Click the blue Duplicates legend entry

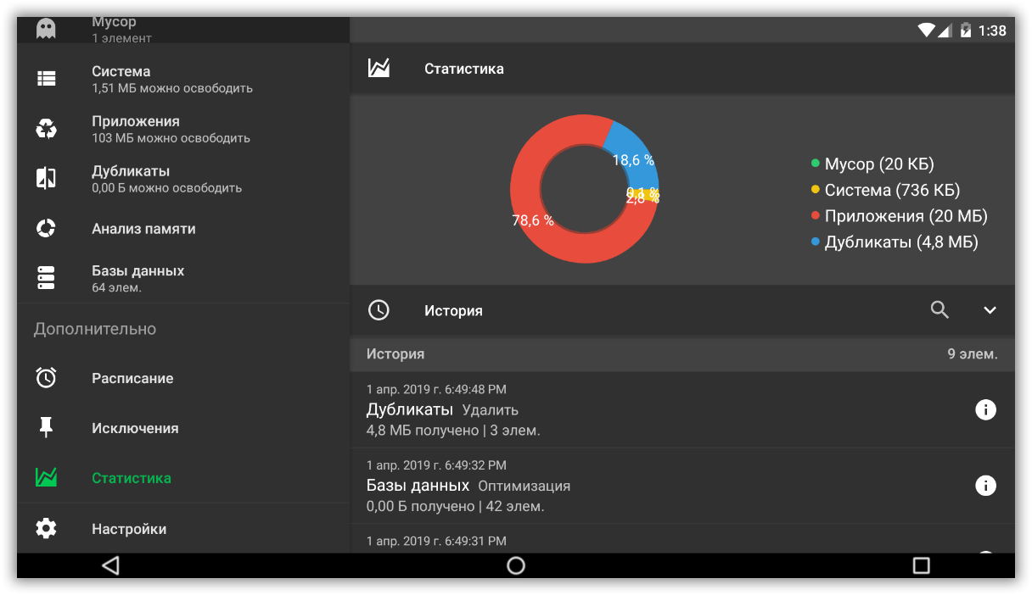pyautogui.click(x=900, y=242)
